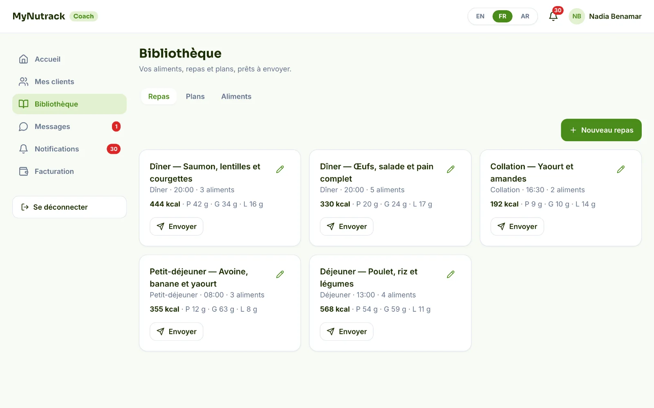Create a Nouveau repas
Viewport: 654px width, 408px height.
coord(601,130)
